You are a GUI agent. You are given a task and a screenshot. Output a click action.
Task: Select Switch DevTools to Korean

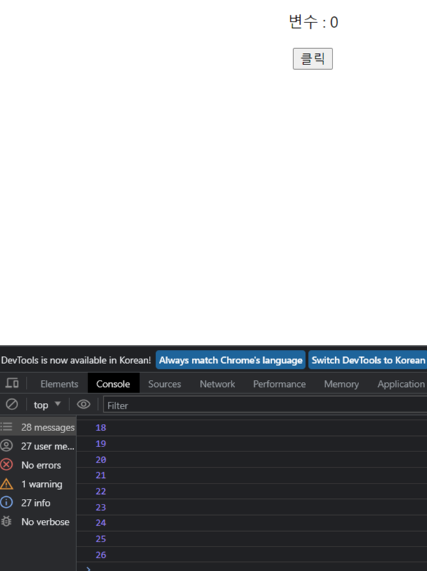(368, 360)
